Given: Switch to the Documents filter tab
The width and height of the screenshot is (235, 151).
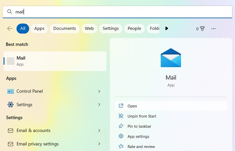Looking at the screenshot, I should [64, 29].
